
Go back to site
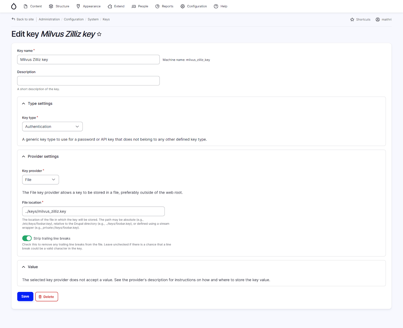tap(23, 19)
